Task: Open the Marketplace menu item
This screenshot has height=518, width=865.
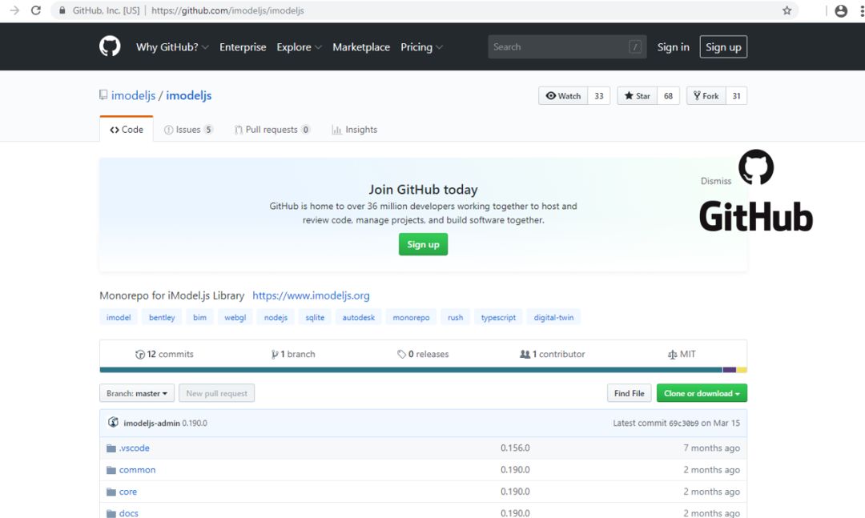Action: (361, 47)
